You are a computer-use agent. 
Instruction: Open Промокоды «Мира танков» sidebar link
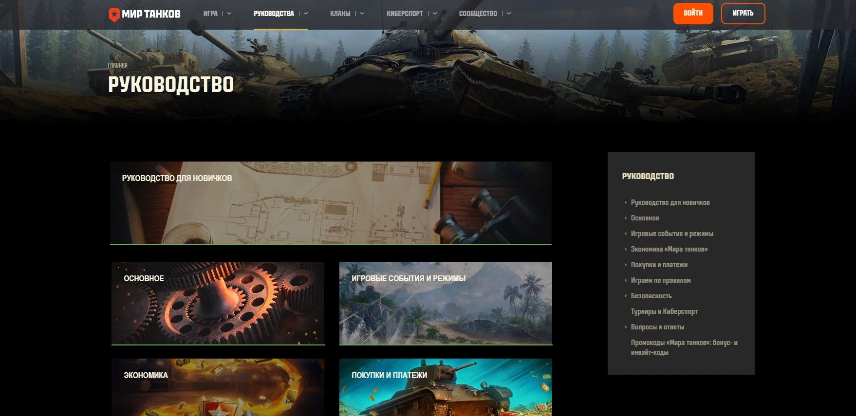pyautogui.click(x=684, y=347)
